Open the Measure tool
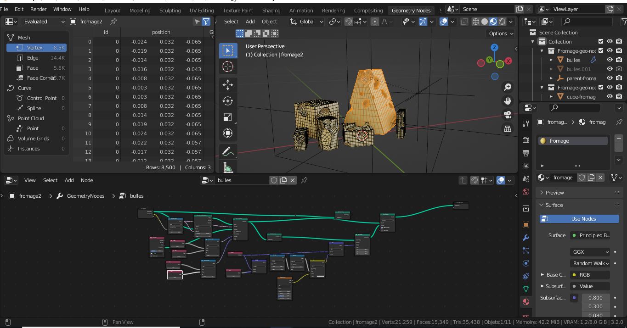 (x=228, y=167)
